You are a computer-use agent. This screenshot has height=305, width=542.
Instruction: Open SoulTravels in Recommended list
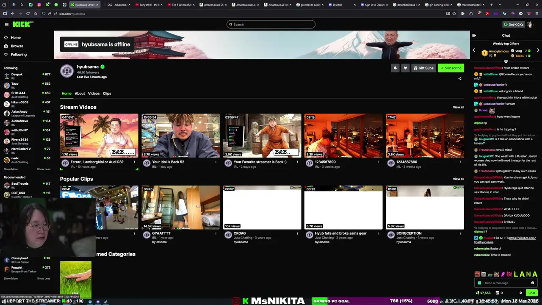(x=27, y=185)
